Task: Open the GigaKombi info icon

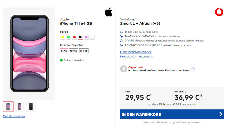Action: (x=193, y=69)
